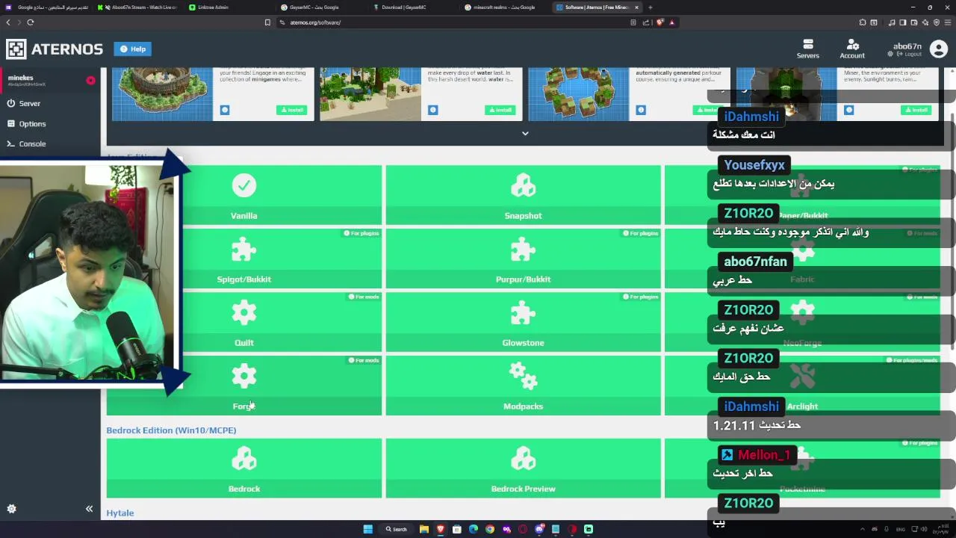Open the Server sidebar item
The width and height of the screenshot is (956, 538).
coord(51,103)
